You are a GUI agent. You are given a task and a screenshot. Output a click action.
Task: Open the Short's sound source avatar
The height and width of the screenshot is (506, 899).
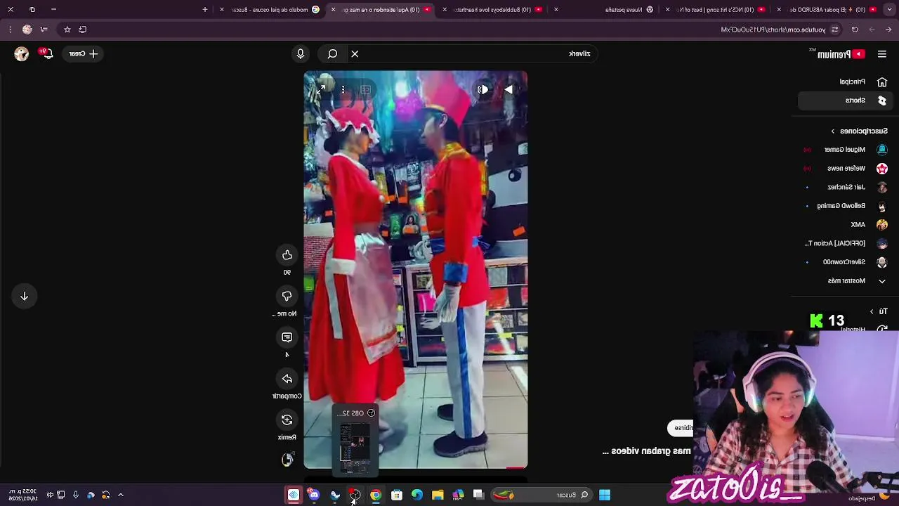pyautogui.click(x=287, y=460)
